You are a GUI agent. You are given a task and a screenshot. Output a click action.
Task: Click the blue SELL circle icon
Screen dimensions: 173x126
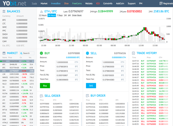point(87,53)
